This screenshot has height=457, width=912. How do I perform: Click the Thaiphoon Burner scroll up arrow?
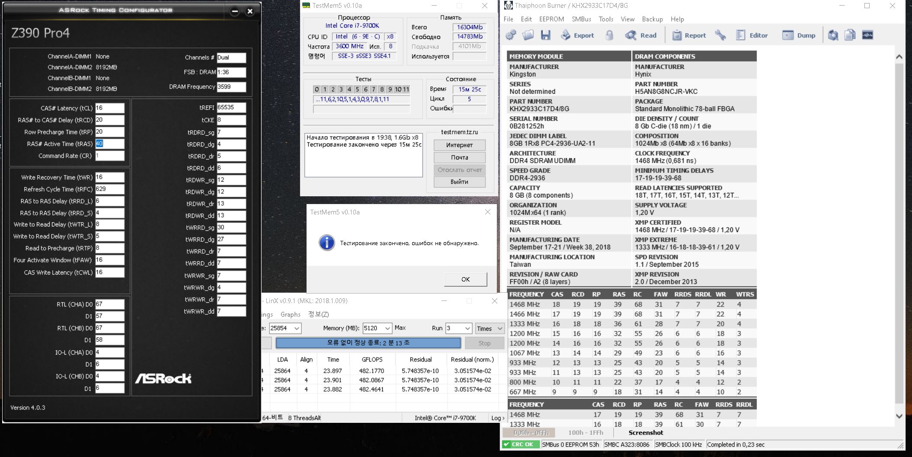coord(899,57)
